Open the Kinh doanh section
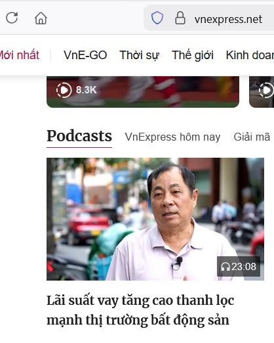Image resolution: width=274 pixels, height=343 pixels. coord(250,55)
